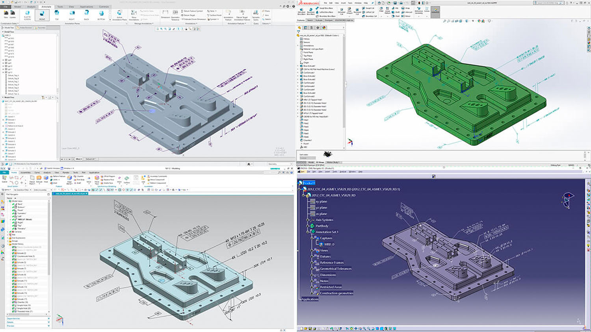591x332 pixels.
Task: Toggle the "Top" view checkbox in NX
Action: pyautogui.click(x=13, y=226)
